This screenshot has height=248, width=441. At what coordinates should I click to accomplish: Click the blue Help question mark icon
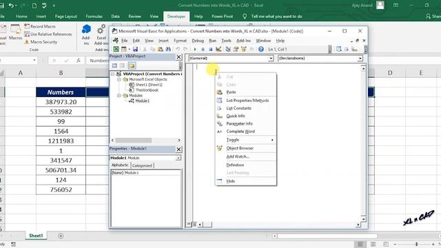tap(261, 49)
